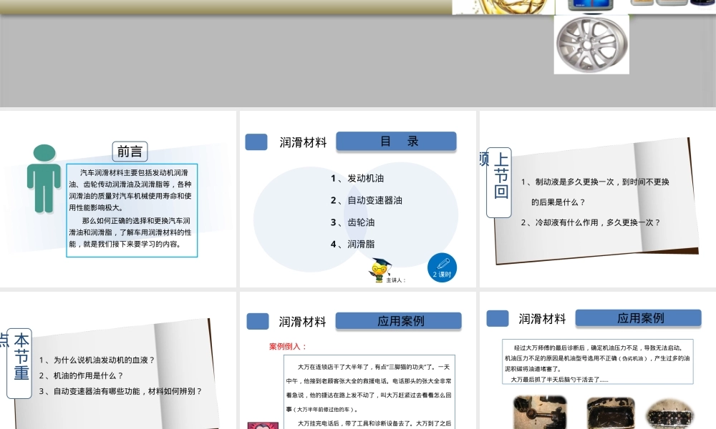The height and width of the screenshot is (429, 716).
Task: Click 润滑材料 title on the 案例倒入 slide
Action: [x=303, y=322]
